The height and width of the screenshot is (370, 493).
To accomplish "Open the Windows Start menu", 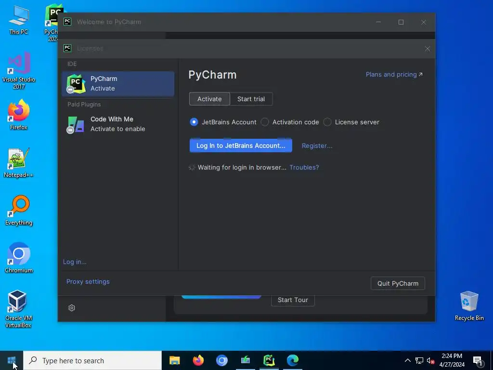I will 12,360.
